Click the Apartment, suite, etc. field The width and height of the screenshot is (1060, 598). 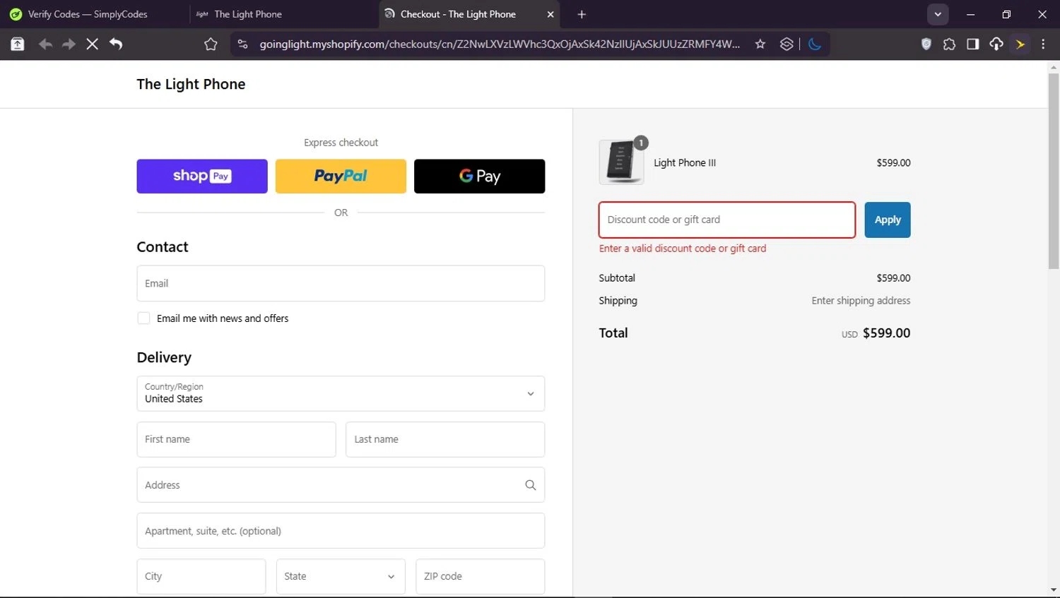point(341,531)
